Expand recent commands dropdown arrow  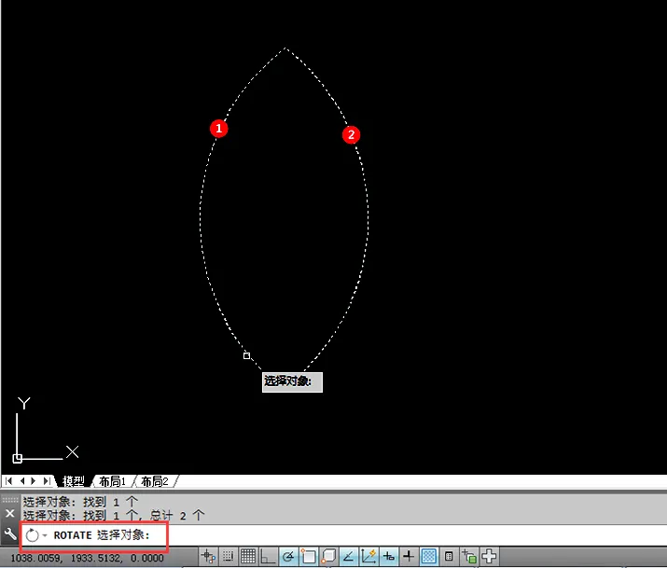[45, 535]
